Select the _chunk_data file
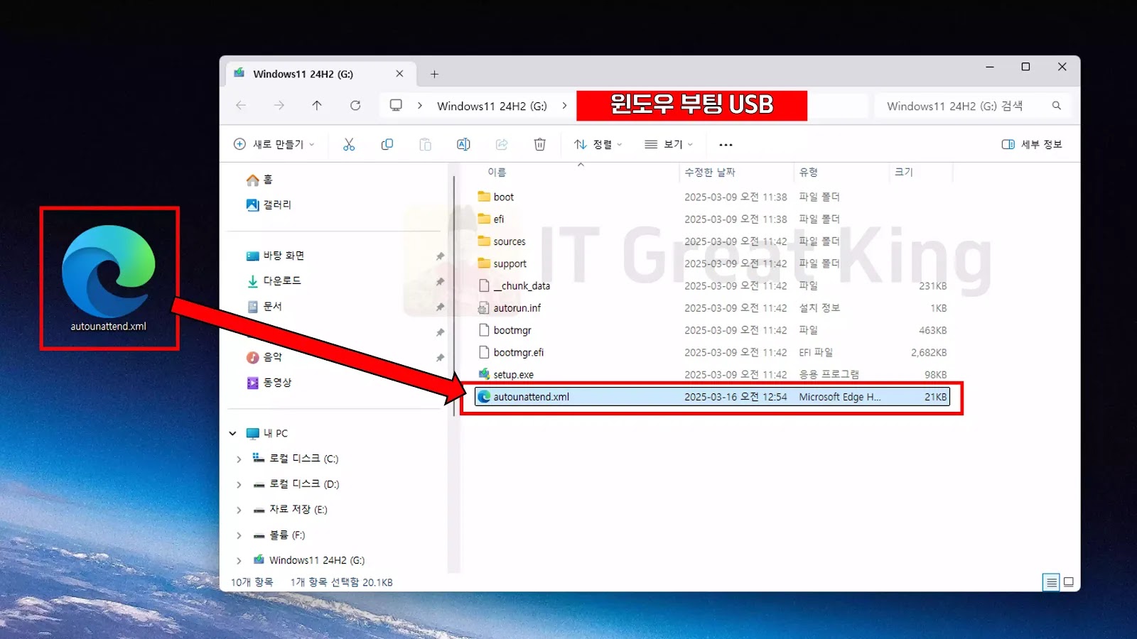The width and height of the screenshot is (1137, 639). pos(713,285)
